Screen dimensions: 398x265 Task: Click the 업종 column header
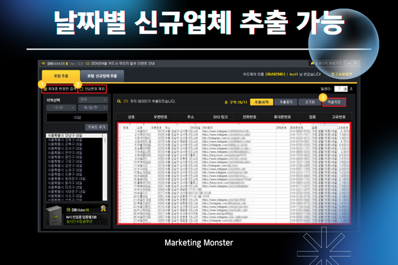[x=312, y=117]
